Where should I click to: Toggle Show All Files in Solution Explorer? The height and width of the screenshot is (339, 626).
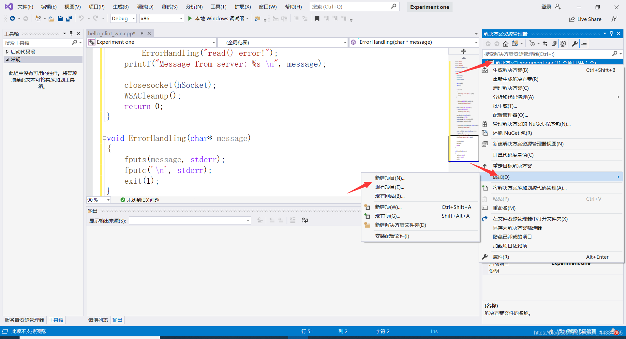pos(563,44)
